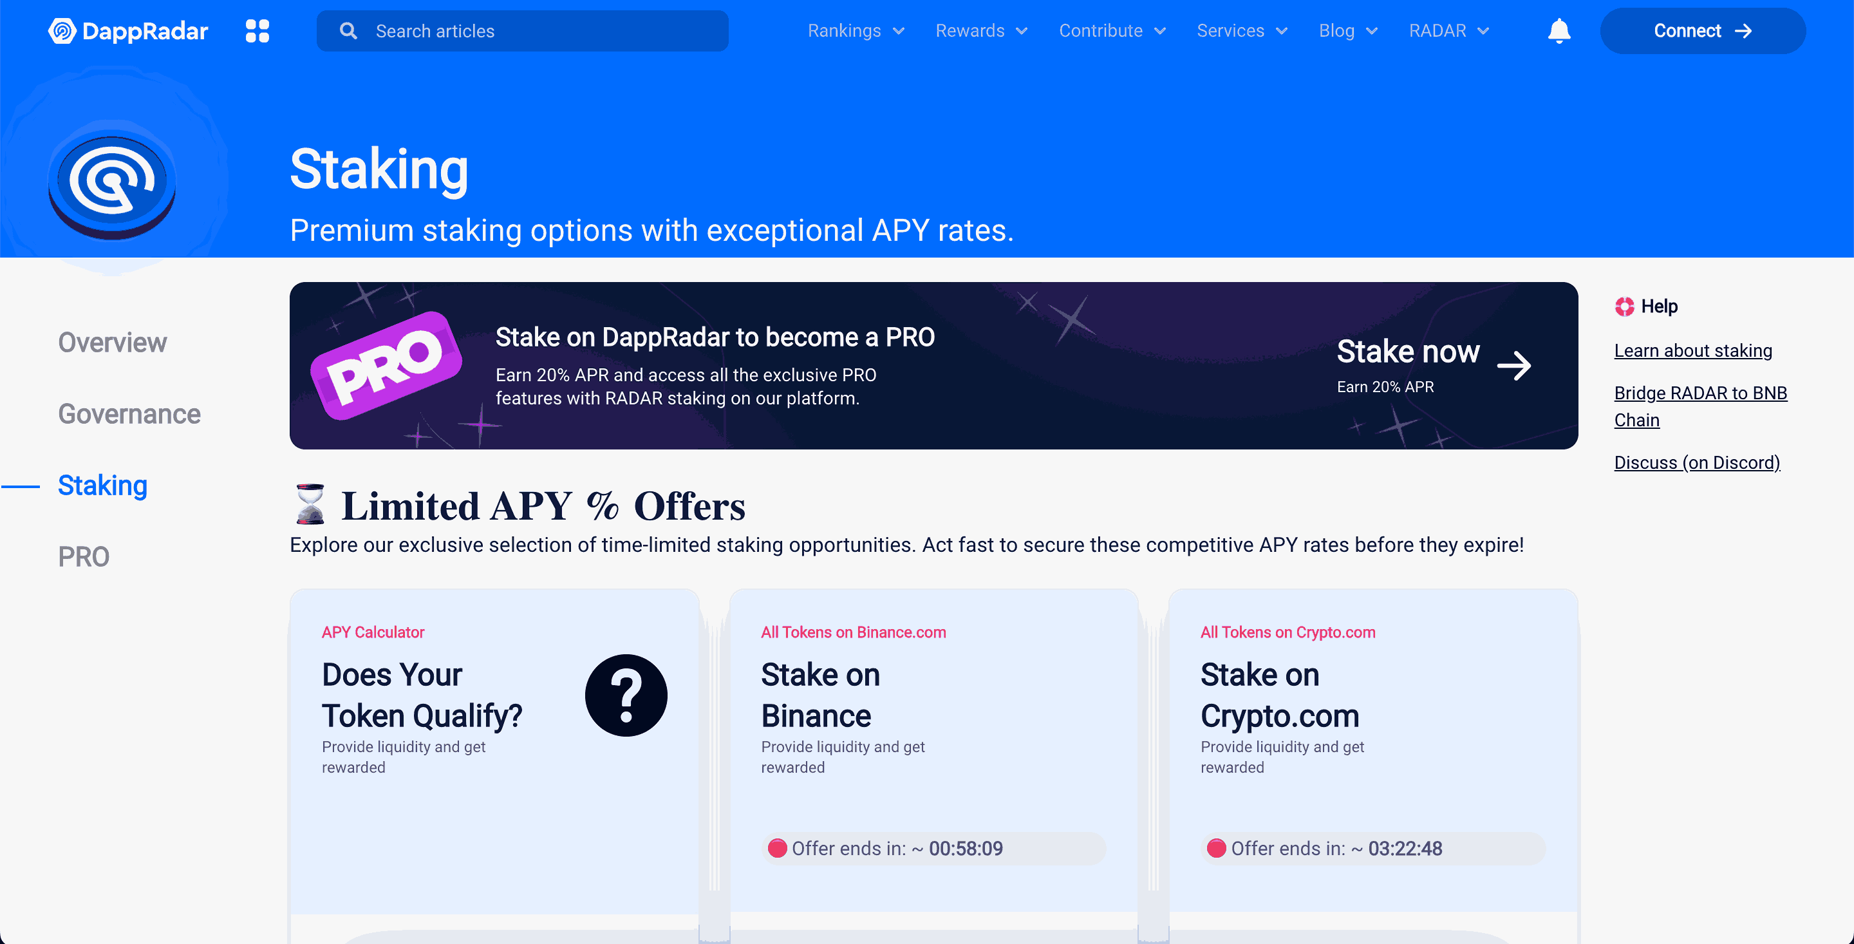
Task: Click the arrow on the Connect button
Action: 1743,31
